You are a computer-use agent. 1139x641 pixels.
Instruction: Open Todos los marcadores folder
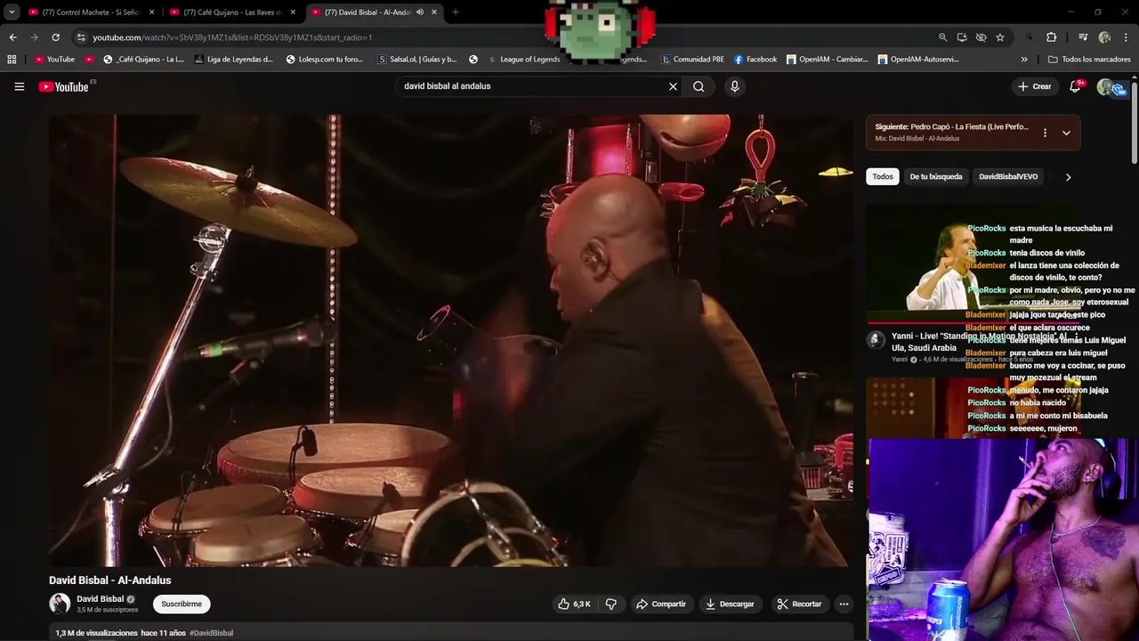(x=1089, y=60)
